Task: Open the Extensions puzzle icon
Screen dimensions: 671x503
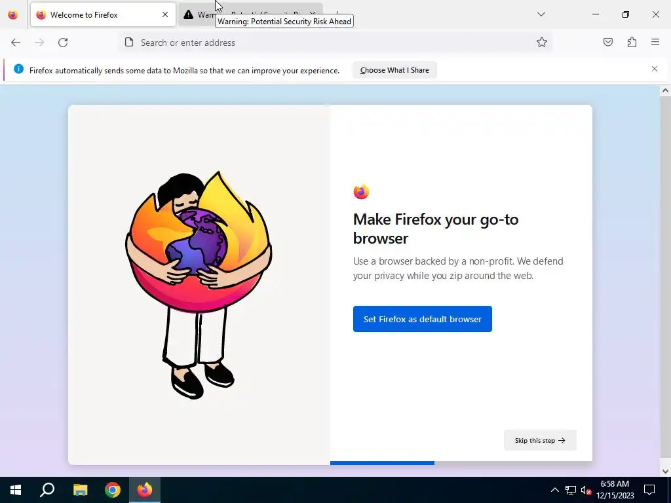Action: pyautogui.click(x=632, y=43)
